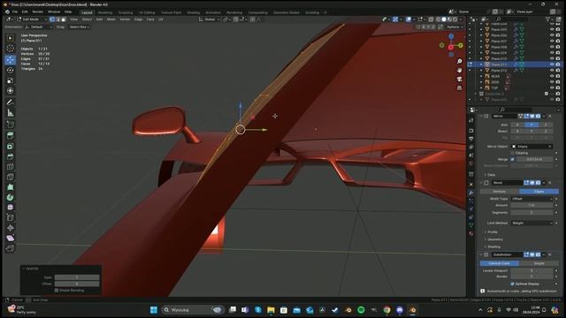The image size is (566, 318).
Task: Open the Mesh menu in viewport header
Action: point(111,19)
